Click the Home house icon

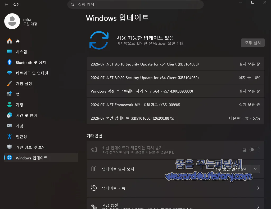pos(10,41)
